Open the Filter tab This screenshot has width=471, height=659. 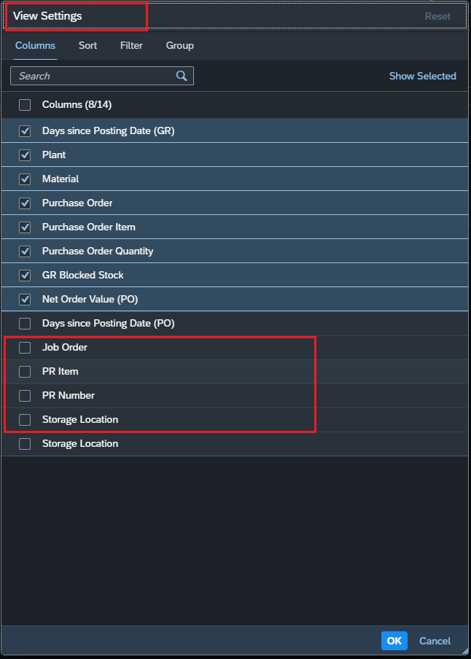tap(131, 45)
